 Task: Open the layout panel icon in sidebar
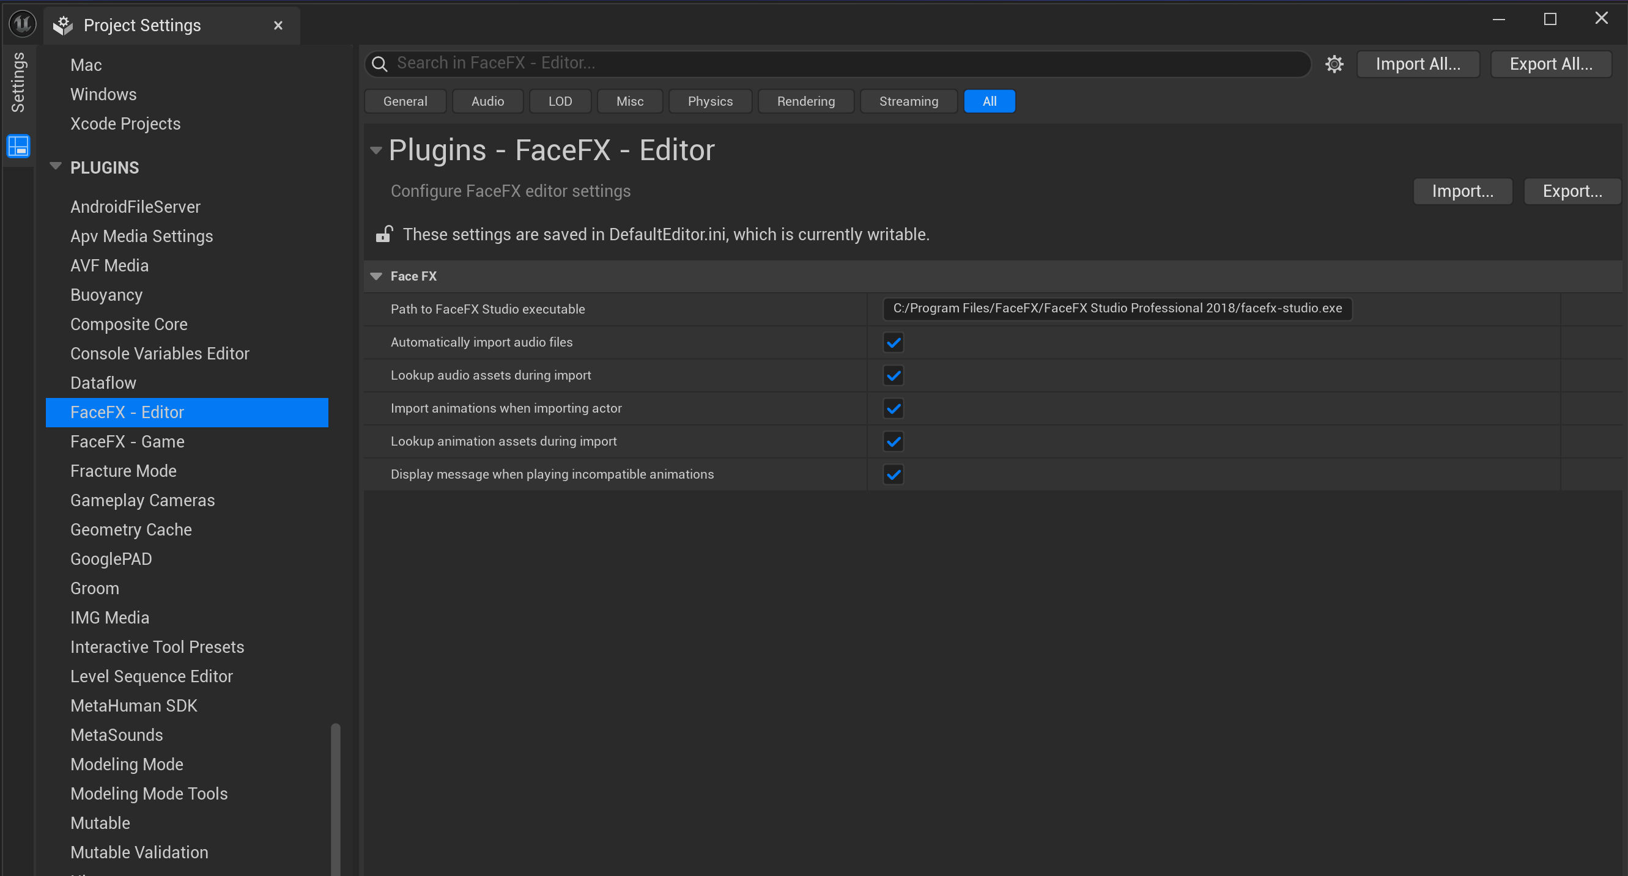coord(18,146)
